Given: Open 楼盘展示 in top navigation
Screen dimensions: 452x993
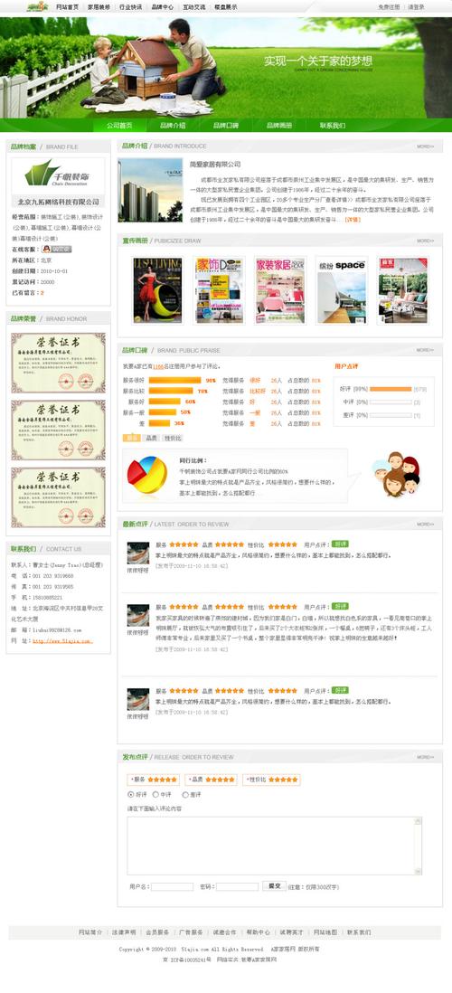Looking at the screenshot, I should (x=226, y=7).
